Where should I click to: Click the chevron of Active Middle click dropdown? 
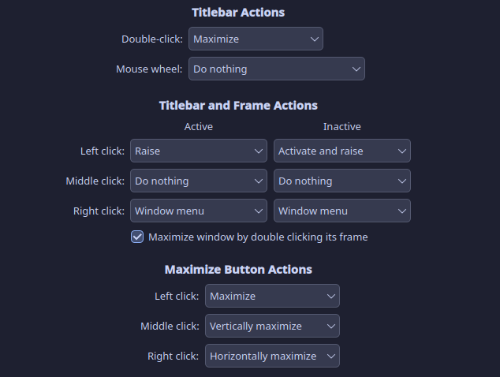point(259,181)
